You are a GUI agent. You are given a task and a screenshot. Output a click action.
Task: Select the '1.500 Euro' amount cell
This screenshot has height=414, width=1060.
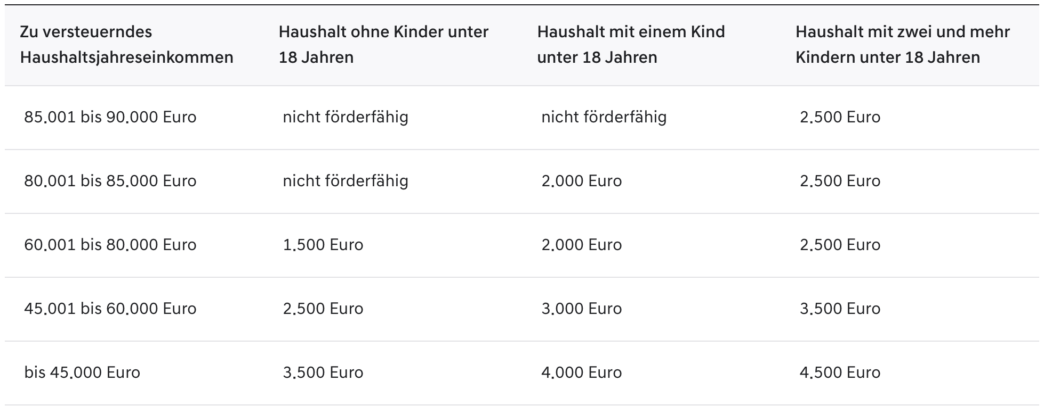tap(323, 245)
